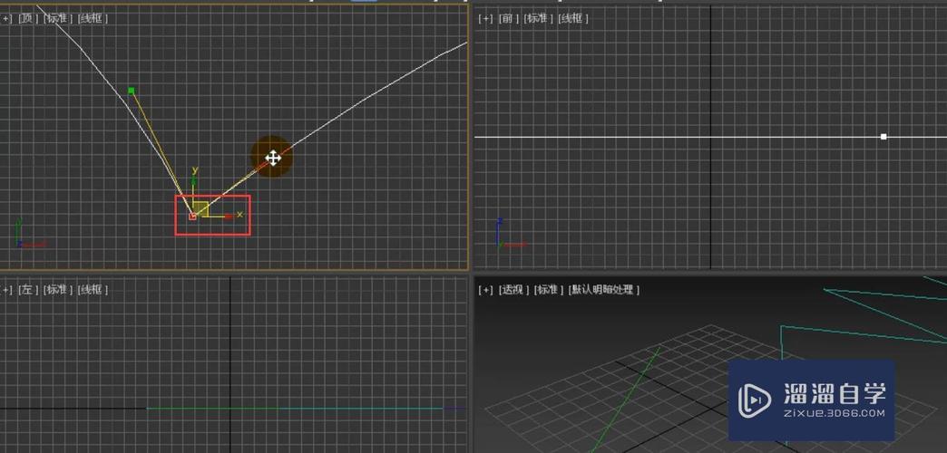Open the [线框] shading menu in Front viewport
The width and height of the screenshot is (947, 453).
coord(573,18)
